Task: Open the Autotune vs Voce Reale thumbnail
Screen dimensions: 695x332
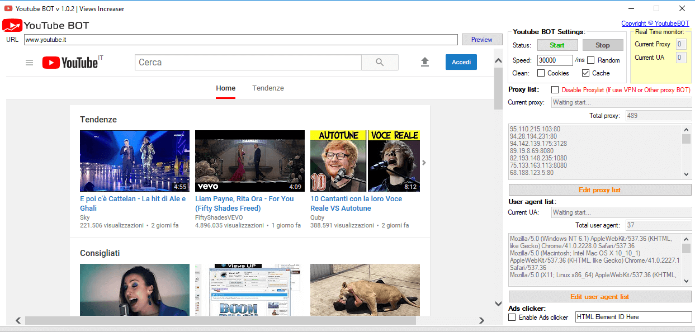Action: coord(365,161)
